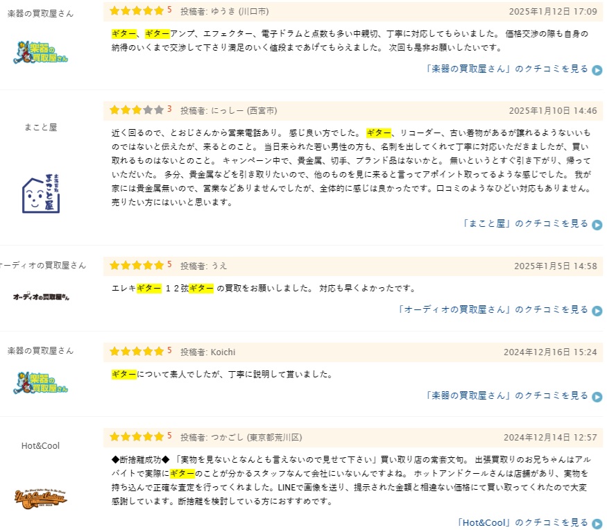Click the arrow icon beside Hot&Cool reviews link
The height and width of the screenshot is (530, 607).
[x=597, y=524]
